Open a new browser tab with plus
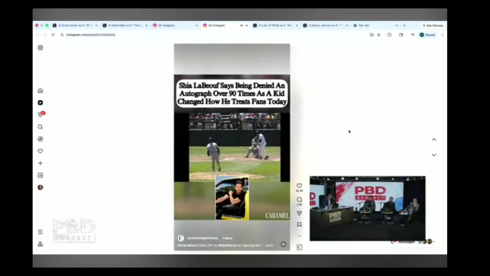The width and height of the screenshot is (490, 276). [404, 25]
